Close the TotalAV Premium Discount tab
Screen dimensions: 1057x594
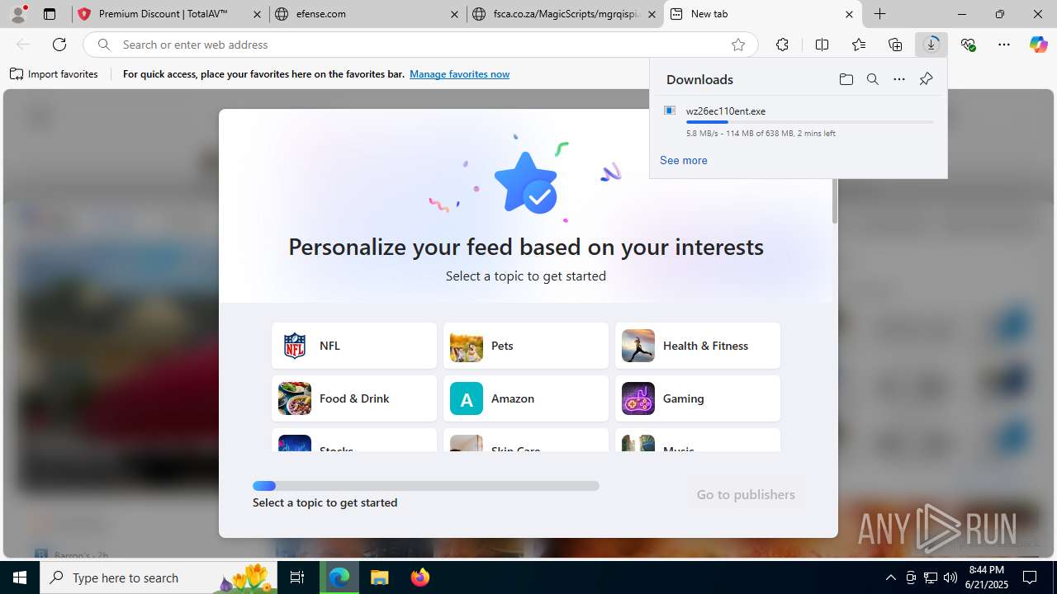pos(258,14)
